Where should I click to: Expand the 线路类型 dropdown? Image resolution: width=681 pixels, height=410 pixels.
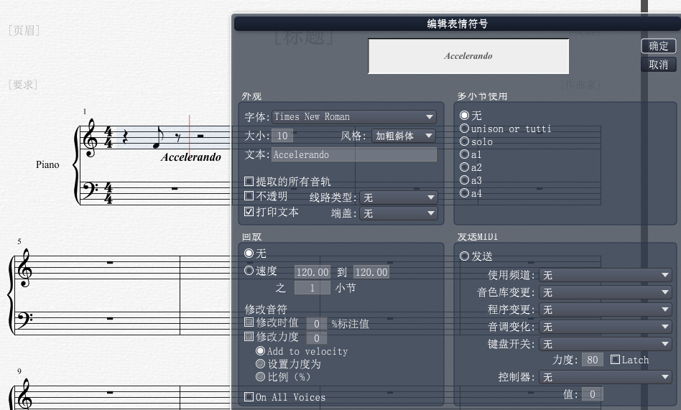tap(398, 197)
